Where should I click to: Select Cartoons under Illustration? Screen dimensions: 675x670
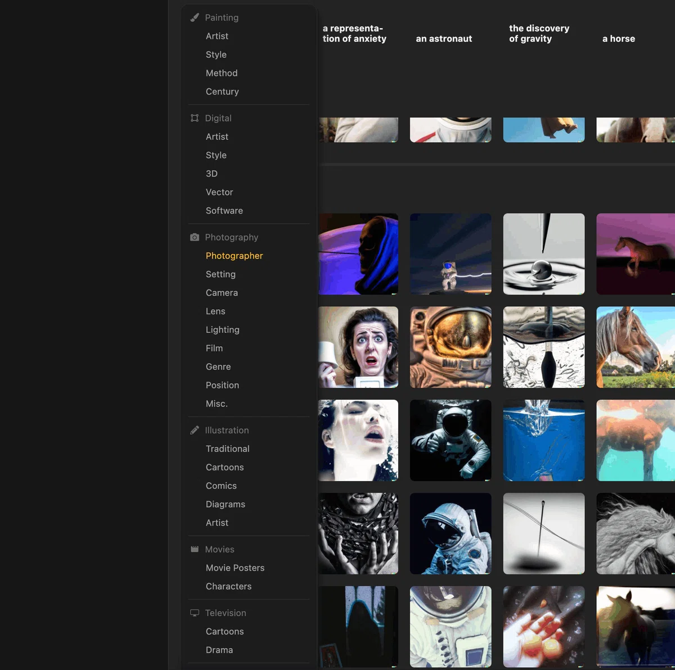click(225, 467)
